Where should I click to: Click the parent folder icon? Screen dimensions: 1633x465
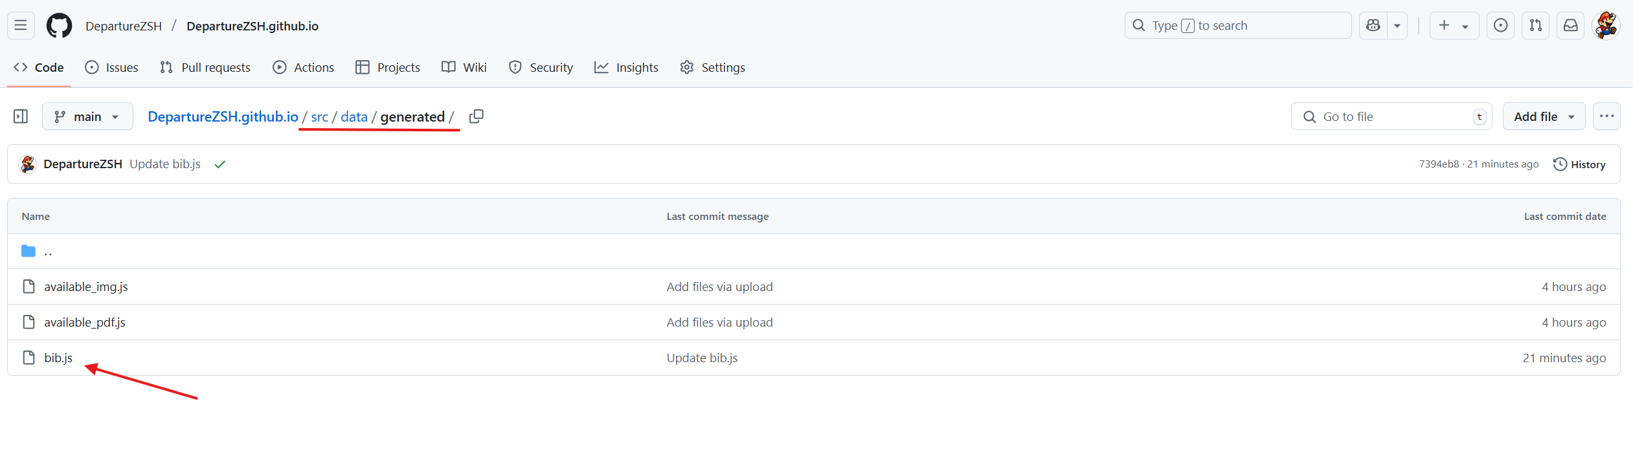pos(28,251)
